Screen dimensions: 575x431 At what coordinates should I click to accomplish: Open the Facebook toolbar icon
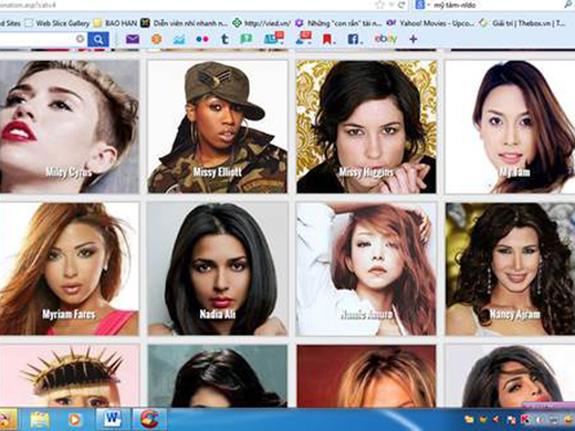pyautogui.click(x=353, y=39)
